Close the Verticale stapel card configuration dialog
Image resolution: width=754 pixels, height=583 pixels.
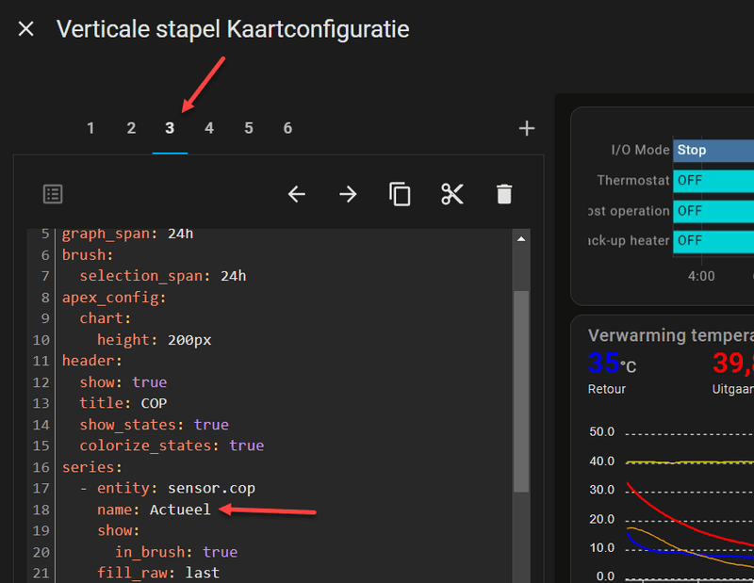coord(25,29)
